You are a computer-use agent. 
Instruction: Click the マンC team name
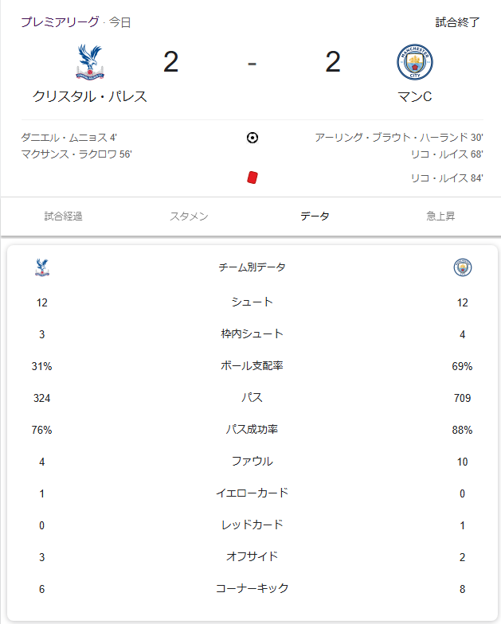[414, 97]
